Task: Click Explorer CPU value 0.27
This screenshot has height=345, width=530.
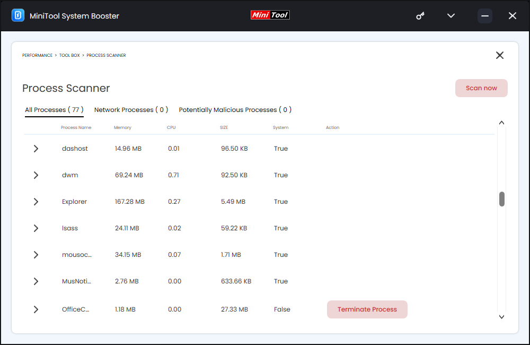Action: tap(174, 202)
